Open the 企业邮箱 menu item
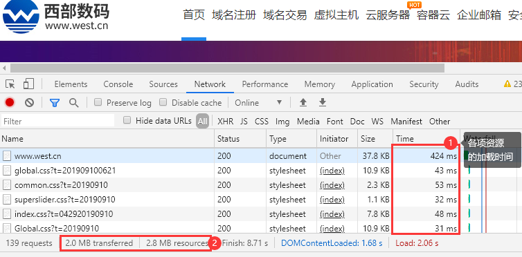 point(479,15)
